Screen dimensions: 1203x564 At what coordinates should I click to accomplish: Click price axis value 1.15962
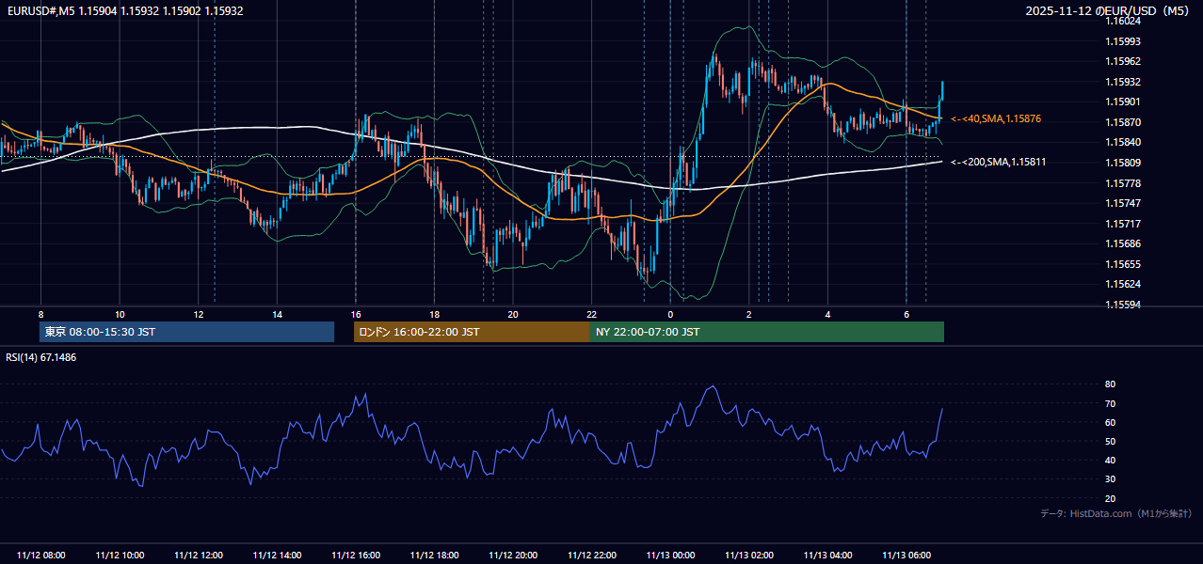pyautogui.click(x=1122, y=61)
